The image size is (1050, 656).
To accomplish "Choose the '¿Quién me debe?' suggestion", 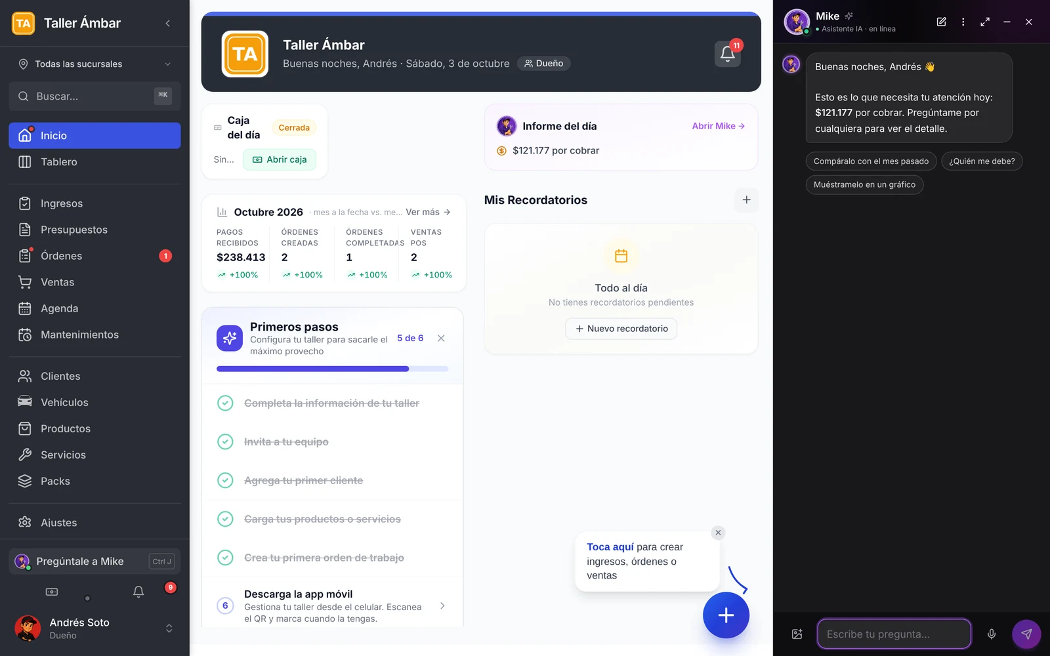I will pos(982,161).
